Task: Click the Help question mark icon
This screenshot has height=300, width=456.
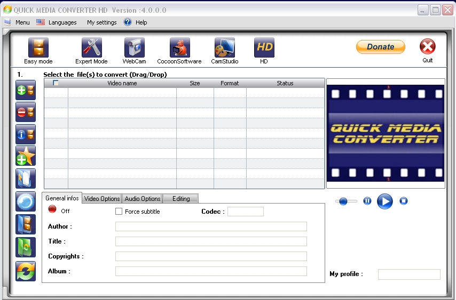Action: click(x=128, y=22)
